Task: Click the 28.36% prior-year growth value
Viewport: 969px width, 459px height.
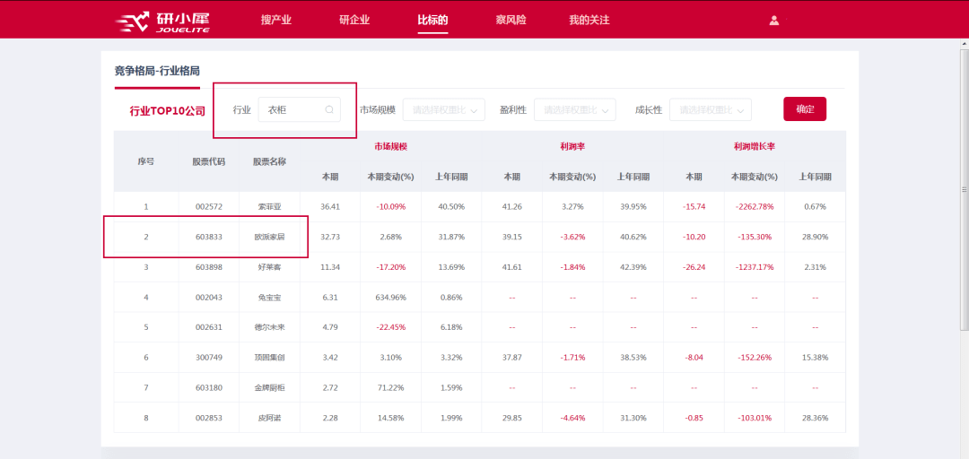Action: 815,419
